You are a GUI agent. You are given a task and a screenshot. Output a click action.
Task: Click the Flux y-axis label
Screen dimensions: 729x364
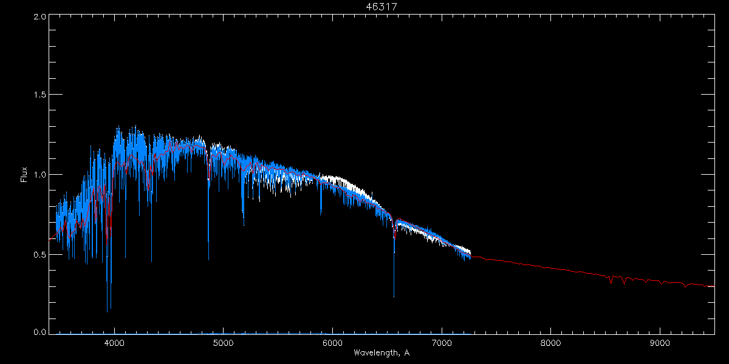tap(24, 175)
